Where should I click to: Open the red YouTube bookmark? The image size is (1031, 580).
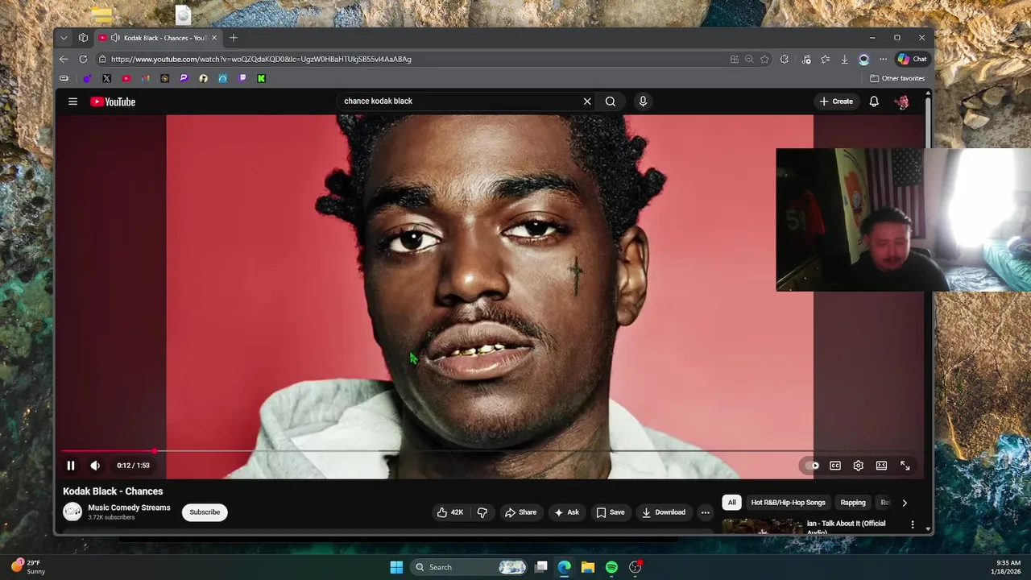[126, 78]
